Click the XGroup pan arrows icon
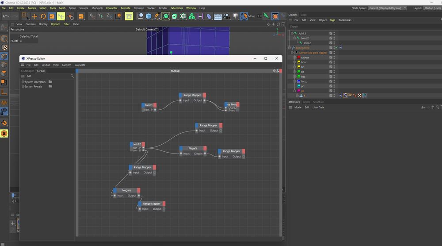This screenshot has height=246, width=442. point(274,71)
